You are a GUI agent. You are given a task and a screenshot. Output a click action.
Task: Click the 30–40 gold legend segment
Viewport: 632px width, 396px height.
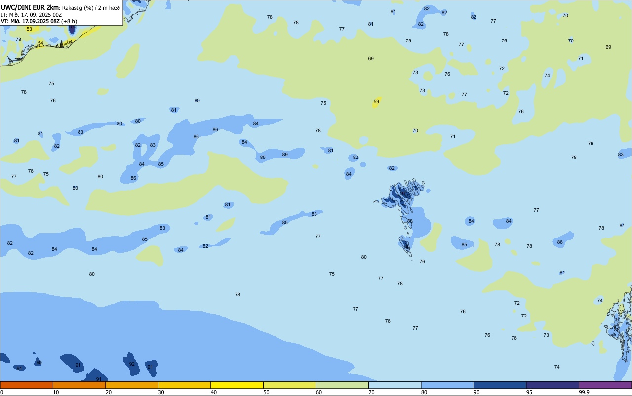pyautogui.click(x=184, y=385)
